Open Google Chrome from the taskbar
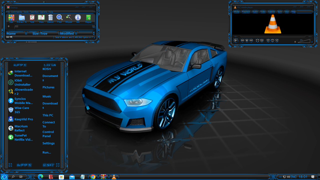This screenshot has width=320, height=180. coord(93,177)
